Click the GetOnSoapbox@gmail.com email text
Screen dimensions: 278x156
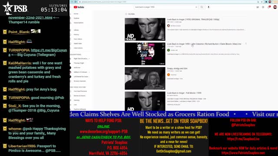tap(174, 151)
